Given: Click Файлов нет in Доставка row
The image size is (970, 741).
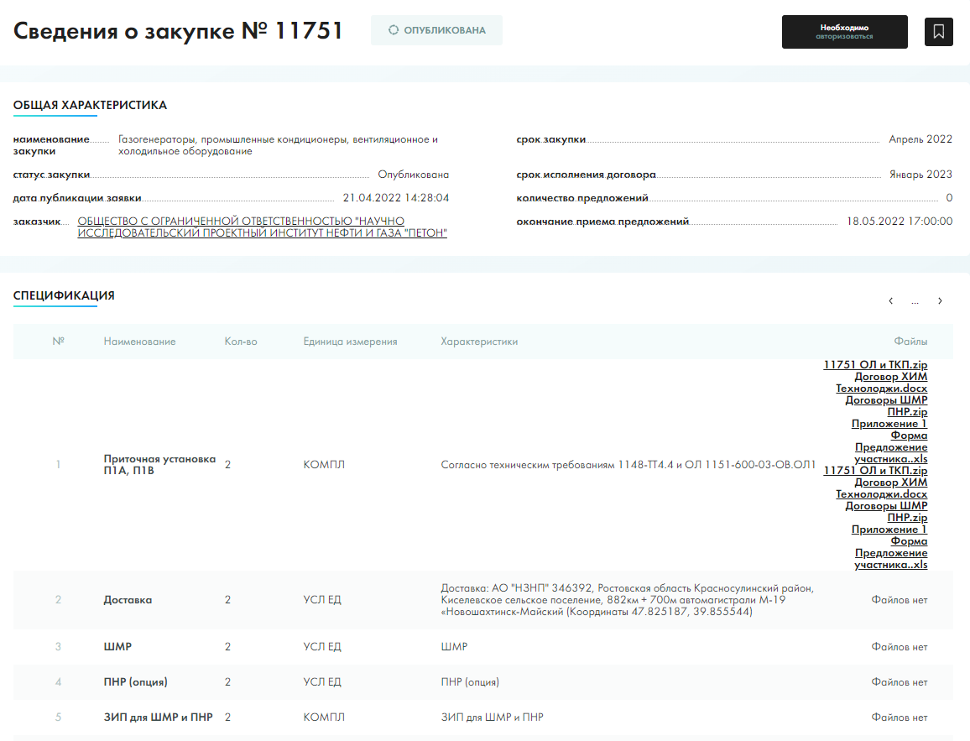Looking at the screenshot, I should (899, 600).
